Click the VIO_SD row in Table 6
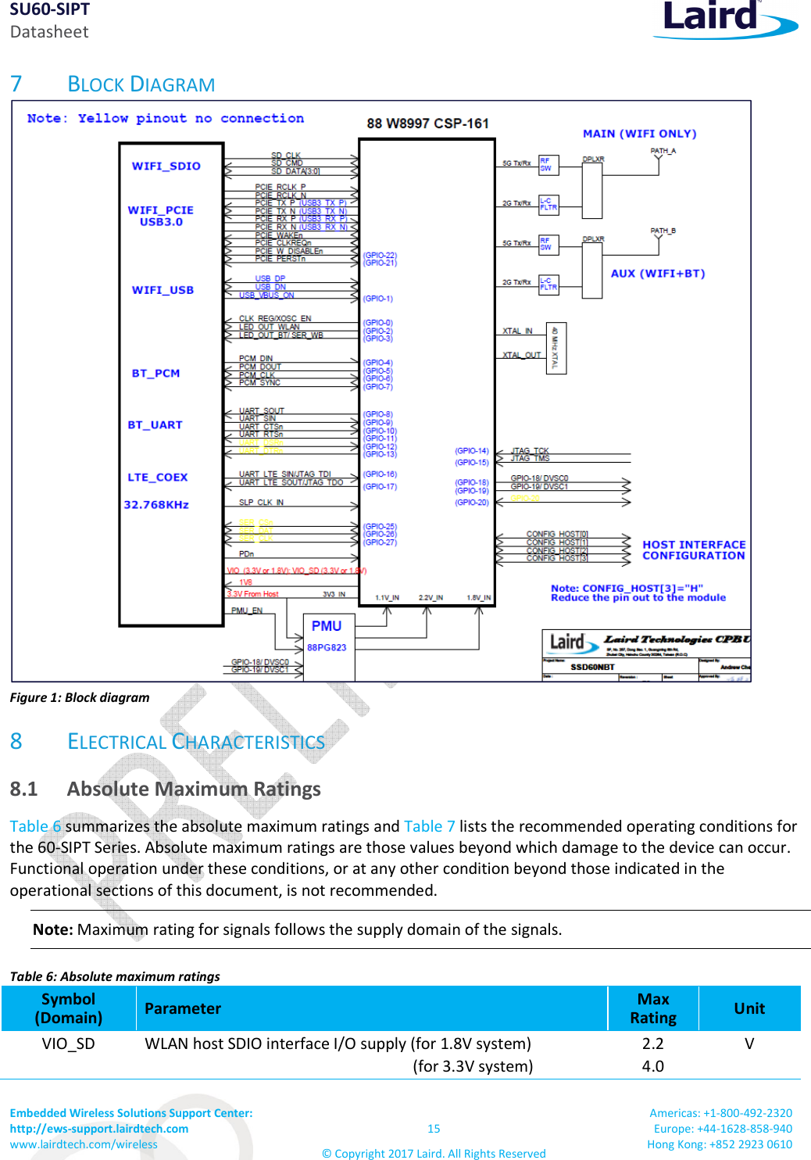 (69, 1043)
